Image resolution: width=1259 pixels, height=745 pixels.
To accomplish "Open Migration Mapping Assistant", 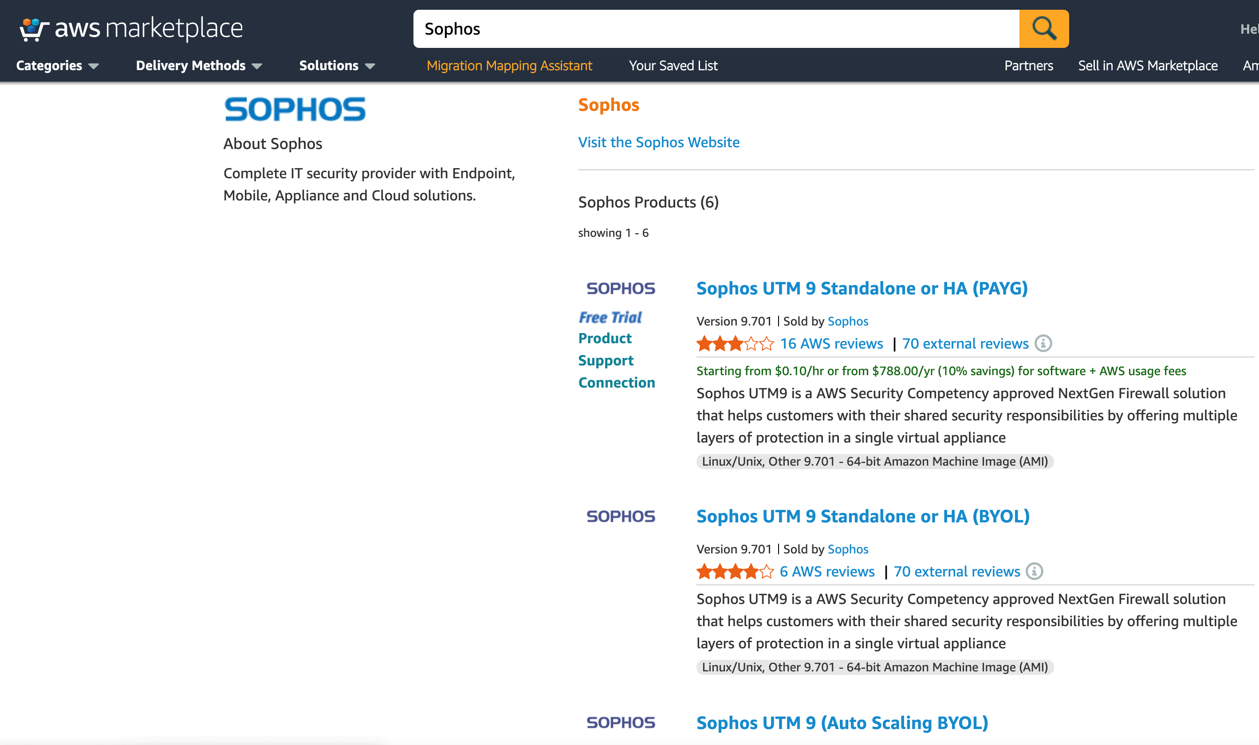I will pyautogui.click(x=509, y=66).
